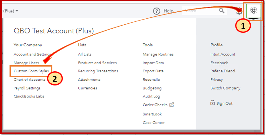This screenshot has width=265, height=135.
Task: Select Manage Users
Action: 26,63
